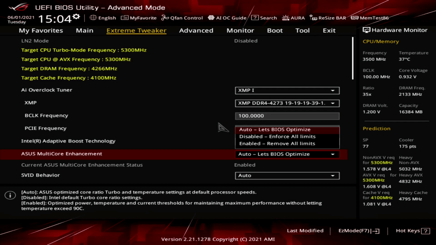The height and width of the screenshot is (245, 436).
Task: Open the XMP DDR4-4273 profile dropdown
Action: pyautogui.click(x=287, y=103)
